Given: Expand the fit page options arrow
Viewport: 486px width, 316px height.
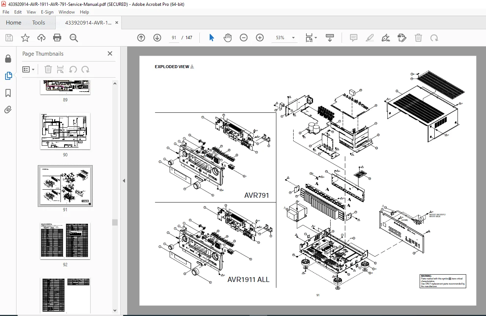Looking at the screenshot, I should (316, 38).
